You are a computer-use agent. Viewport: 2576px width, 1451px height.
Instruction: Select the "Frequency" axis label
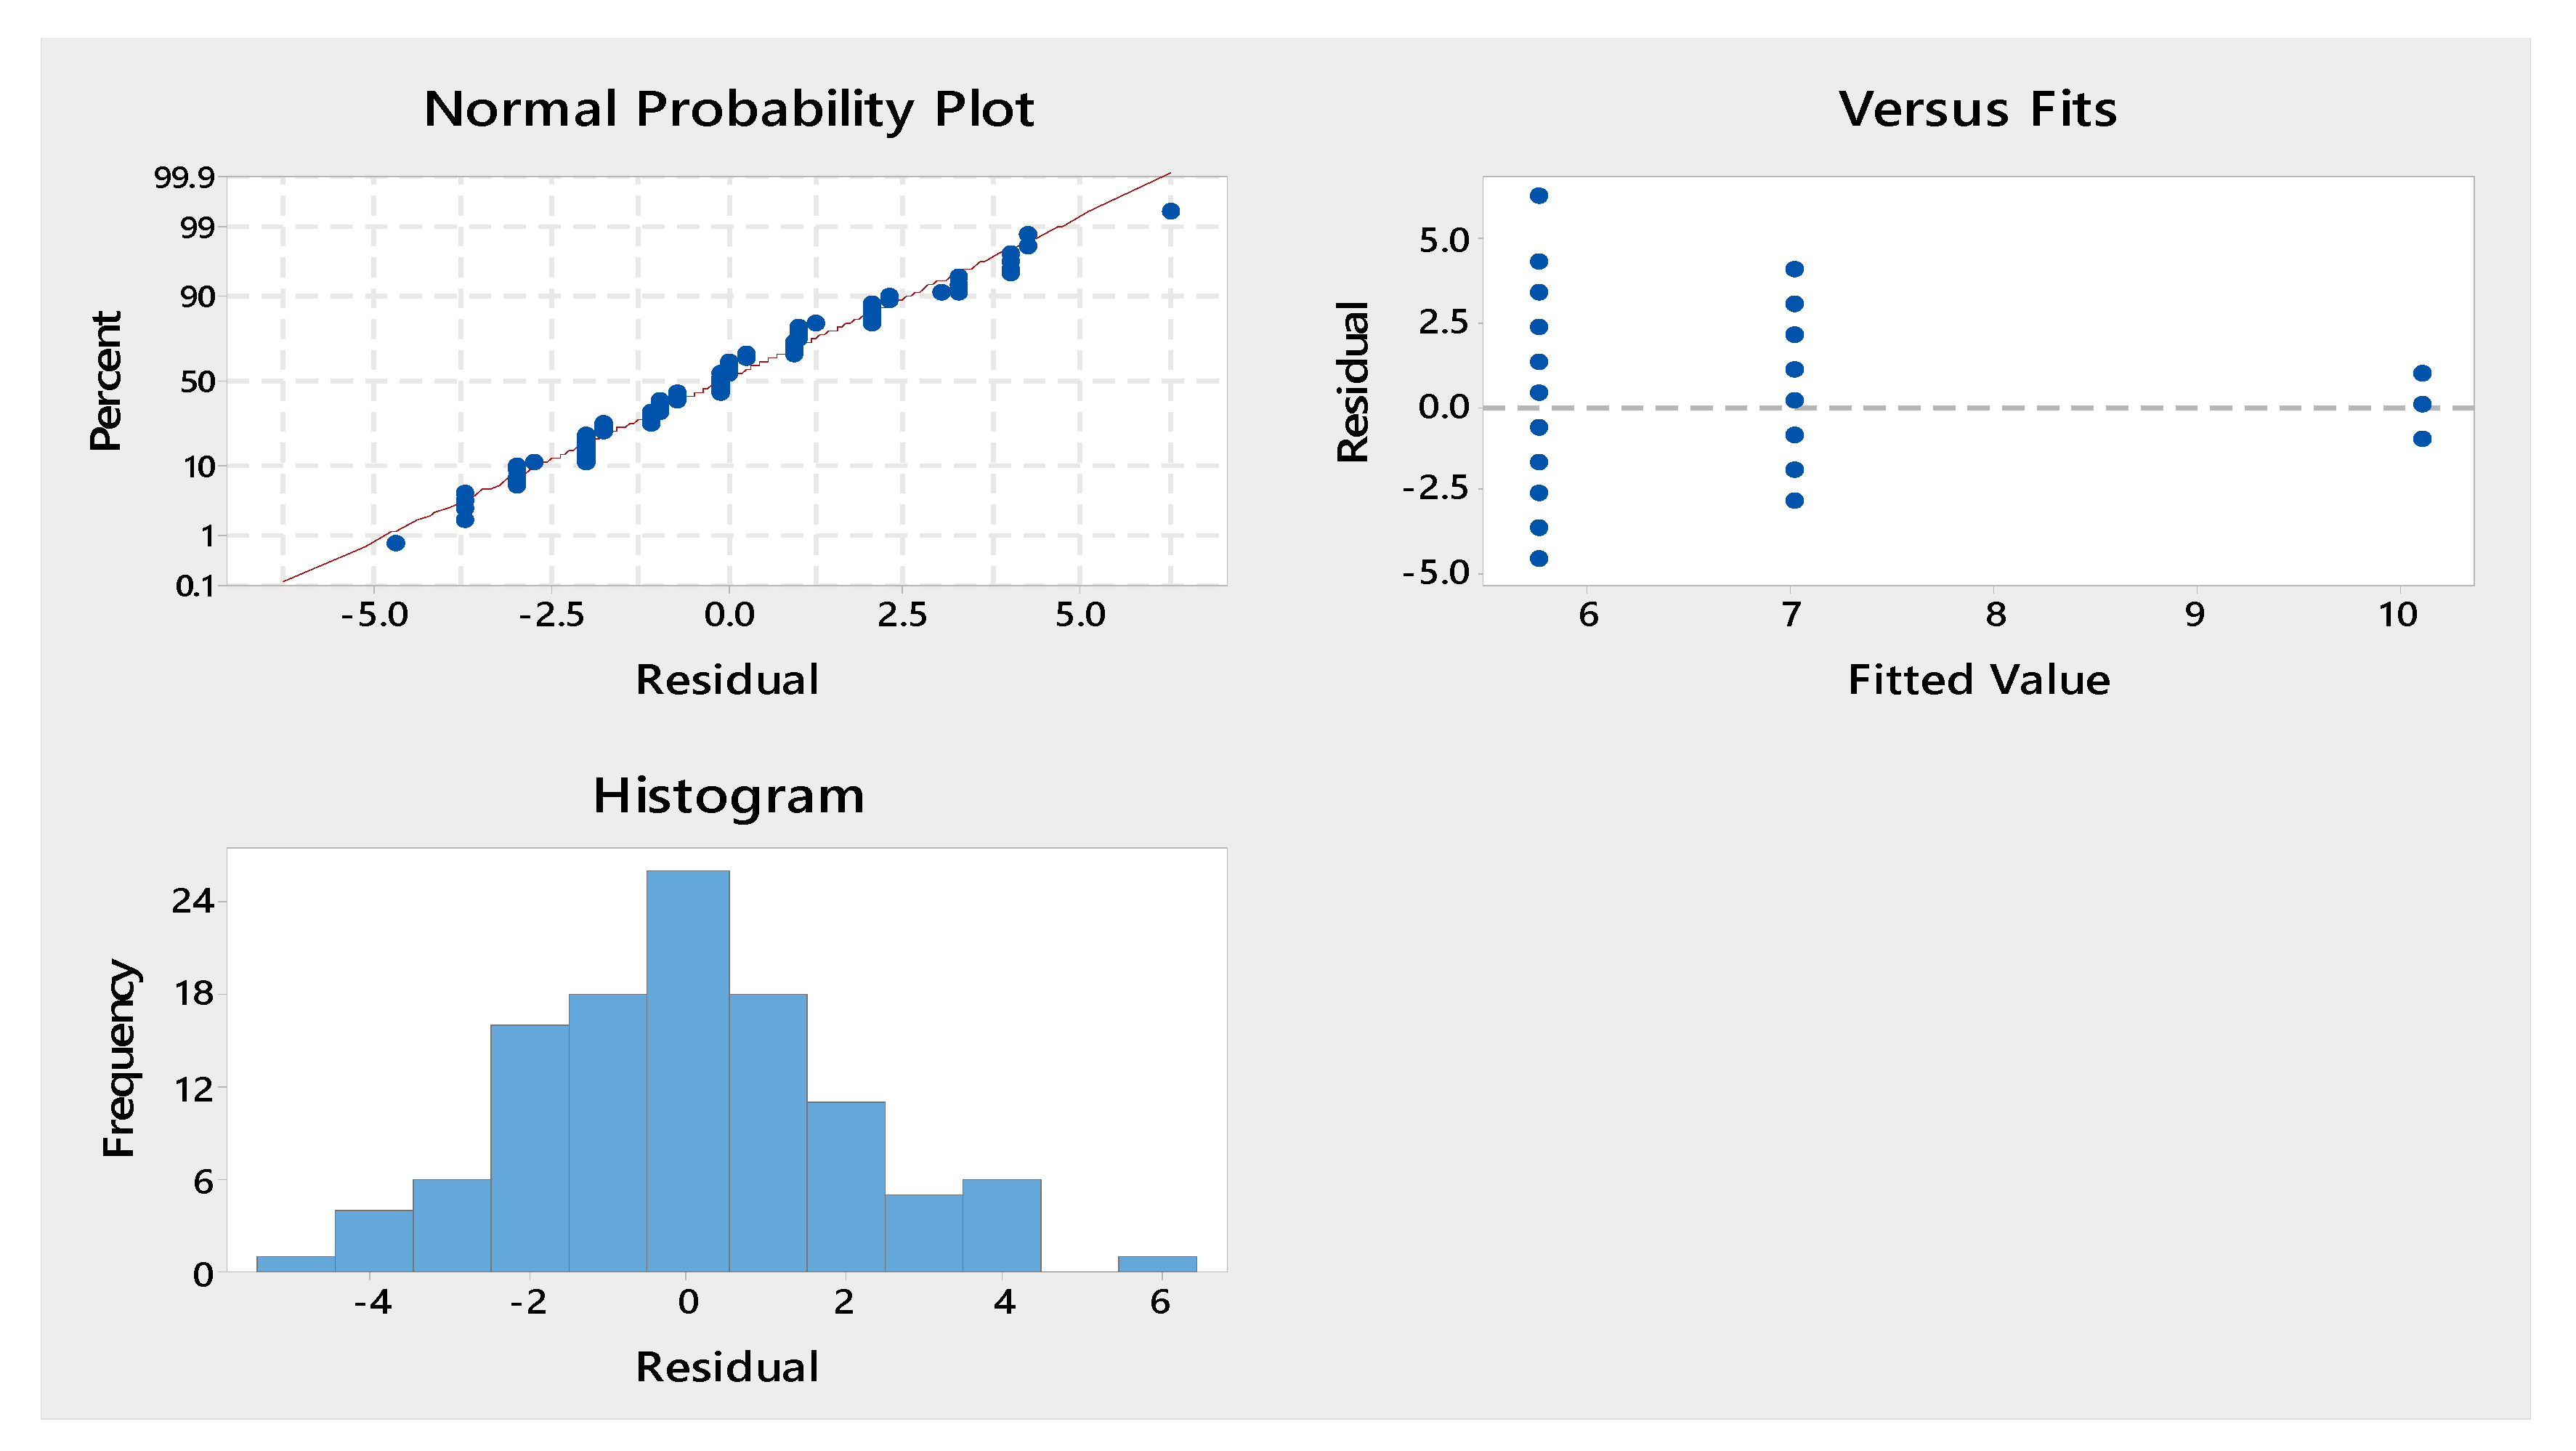(x=118, y=1058)
